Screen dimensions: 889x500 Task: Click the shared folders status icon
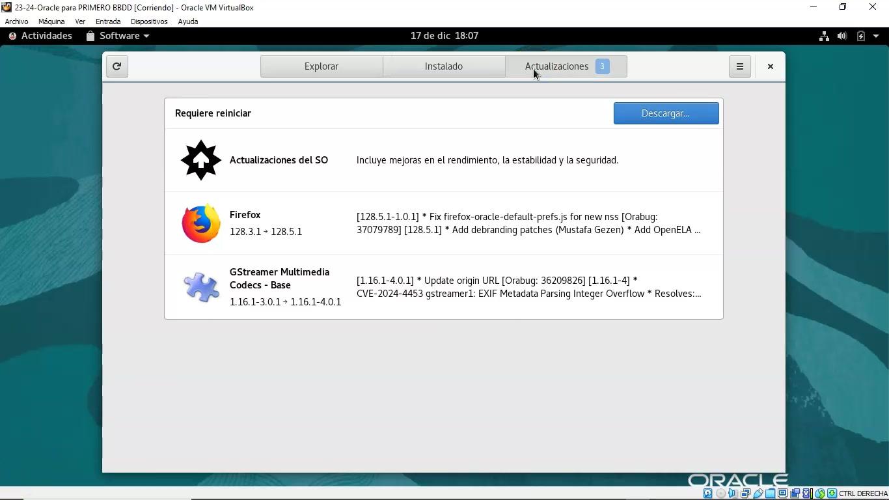770,493
